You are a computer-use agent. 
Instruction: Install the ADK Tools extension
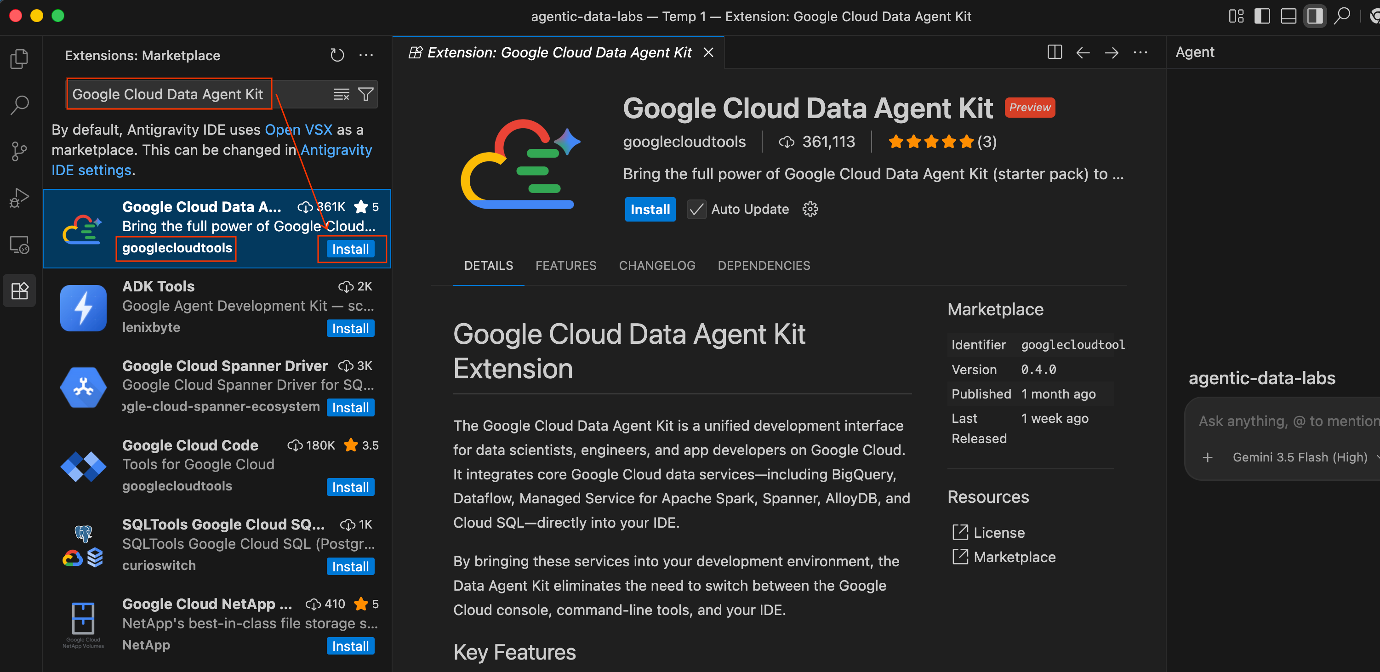click(350, 328)
